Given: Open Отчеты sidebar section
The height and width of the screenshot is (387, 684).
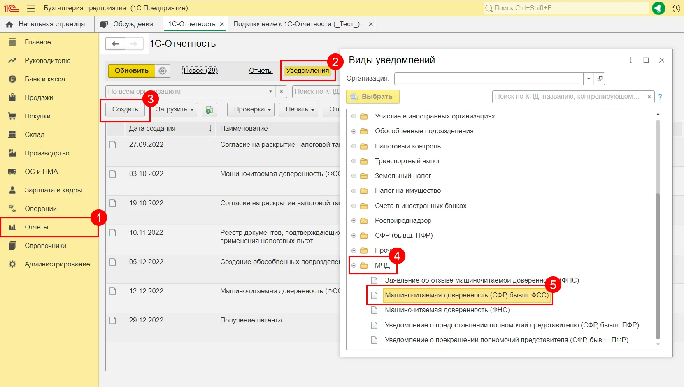Looking at the screenshot, I should (37, 227).
